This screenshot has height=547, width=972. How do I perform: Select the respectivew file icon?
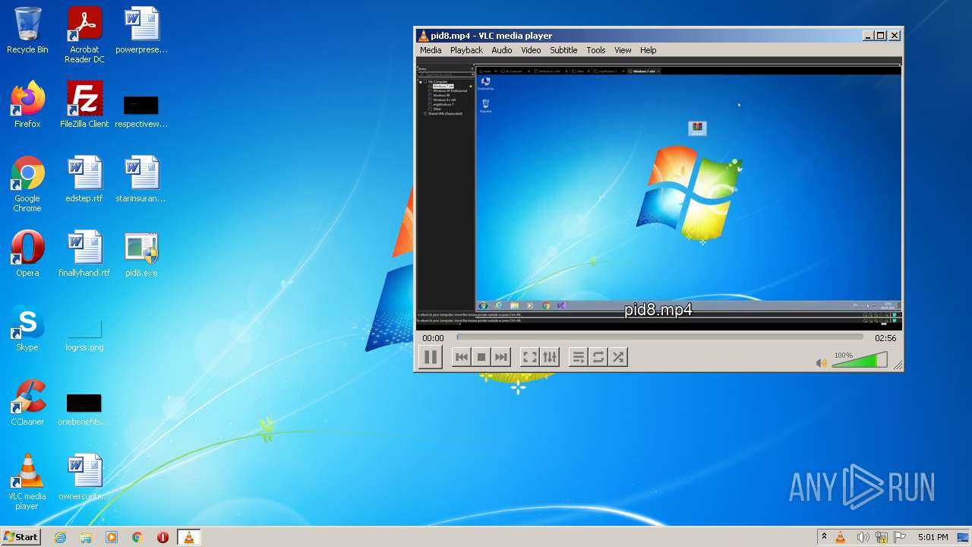141,110
